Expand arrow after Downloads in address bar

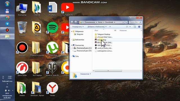coord(114,22)
